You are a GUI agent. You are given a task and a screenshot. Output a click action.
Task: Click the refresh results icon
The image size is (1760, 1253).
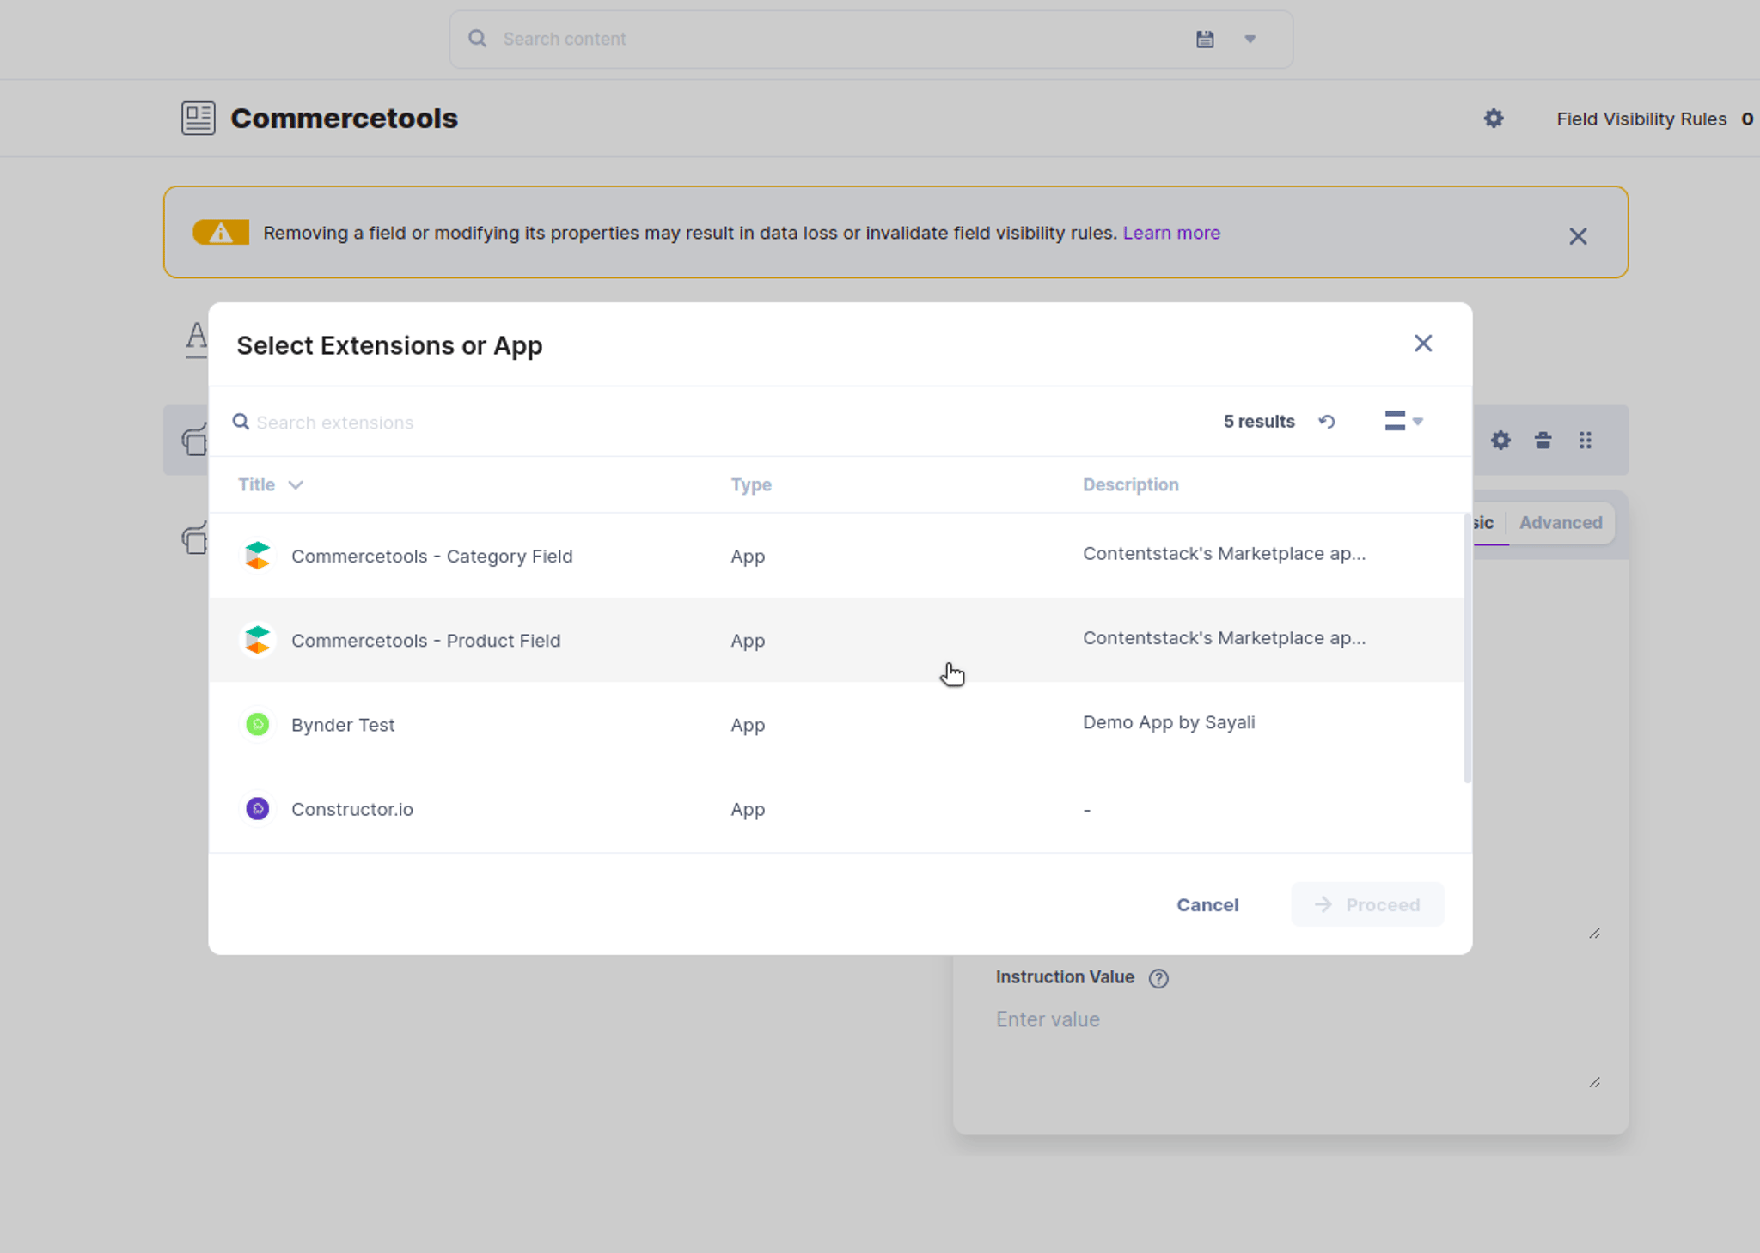click(x=1327, y=422)
